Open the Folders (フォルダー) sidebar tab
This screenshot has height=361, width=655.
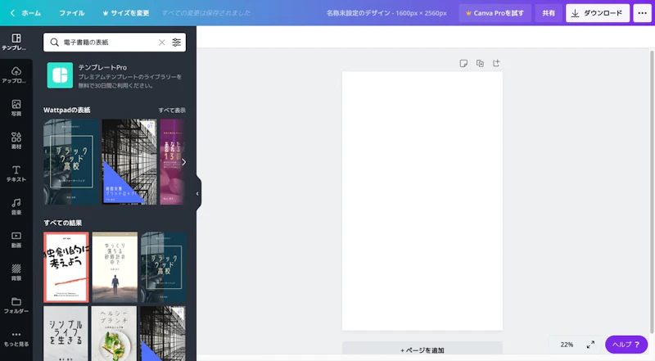click(x=16, y=305)
